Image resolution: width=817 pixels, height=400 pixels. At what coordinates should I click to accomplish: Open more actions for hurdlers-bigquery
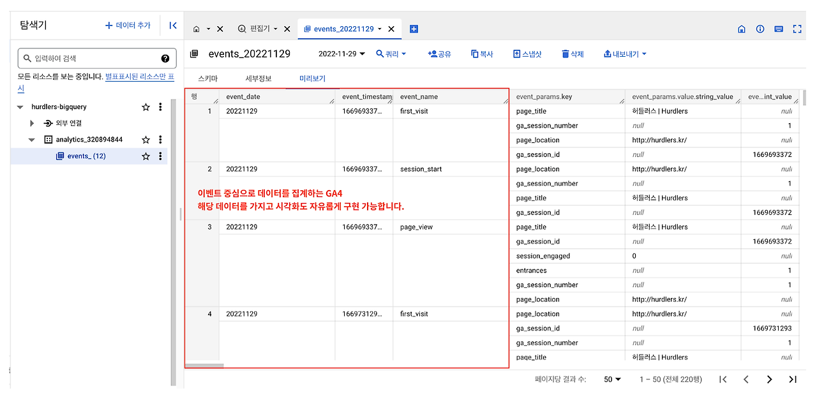(x=160, y=107)
